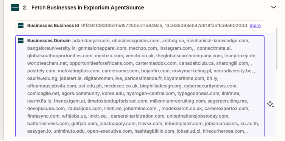Click the scrollbar track below the thumb
The height and width of the screenshot is (141, 285).
277,103
